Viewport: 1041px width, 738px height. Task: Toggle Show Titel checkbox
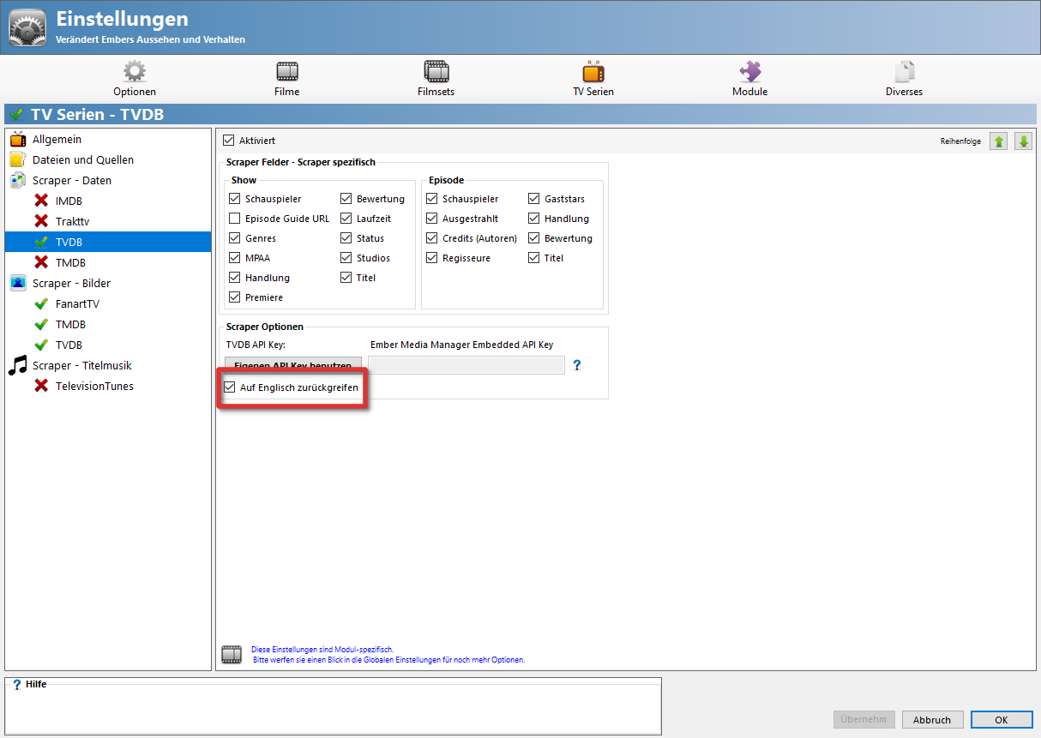(346, 278)
